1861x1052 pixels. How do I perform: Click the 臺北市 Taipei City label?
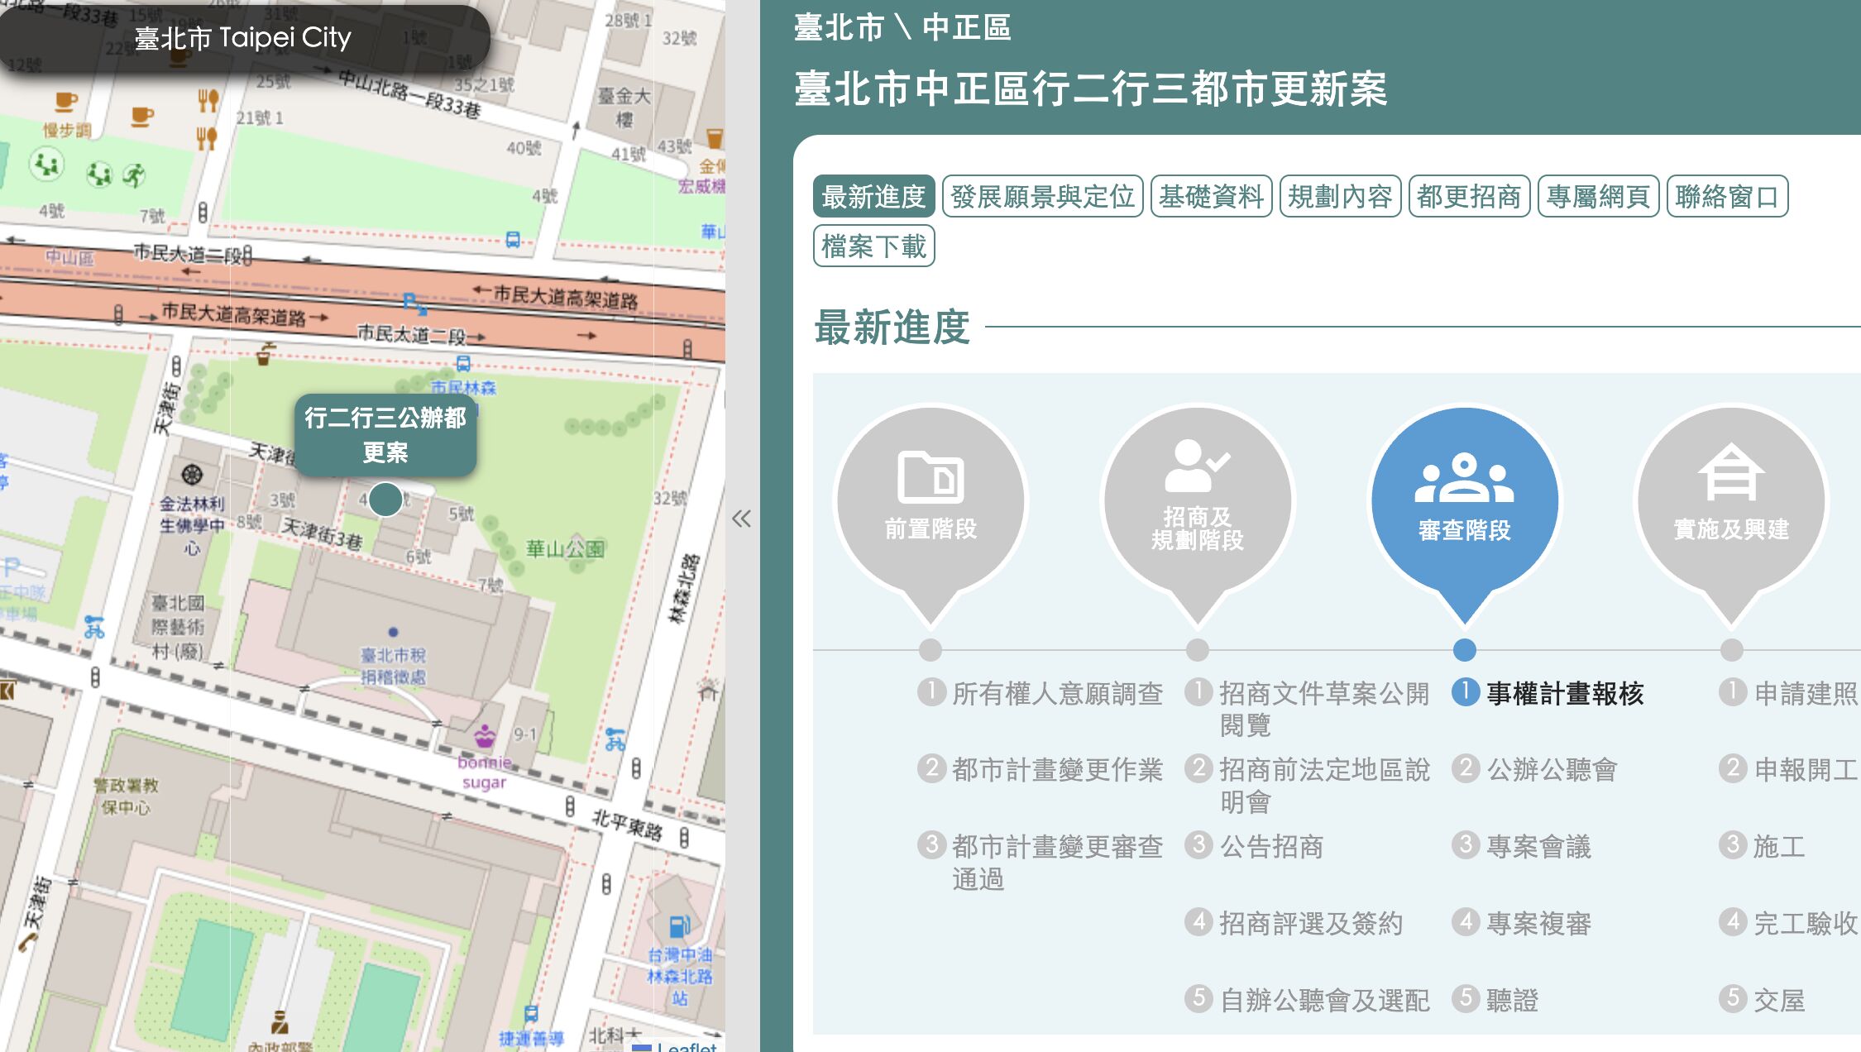pos(243,38)
